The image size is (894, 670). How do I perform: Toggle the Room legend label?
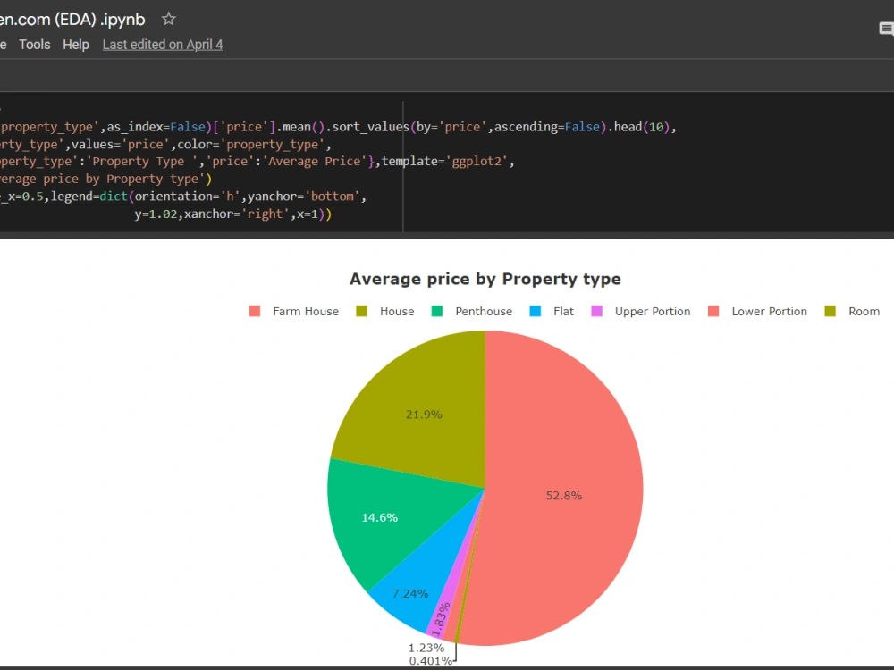pyautogui.click(x=864, y=311)
